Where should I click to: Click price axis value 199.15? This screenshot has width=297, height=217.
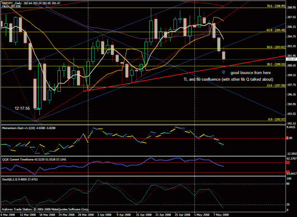click(x=291, y=75)
